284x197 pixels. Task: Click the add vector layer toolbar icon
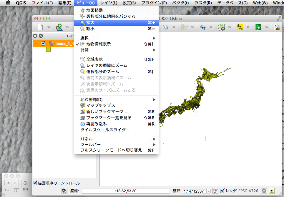tap(59, 27)
